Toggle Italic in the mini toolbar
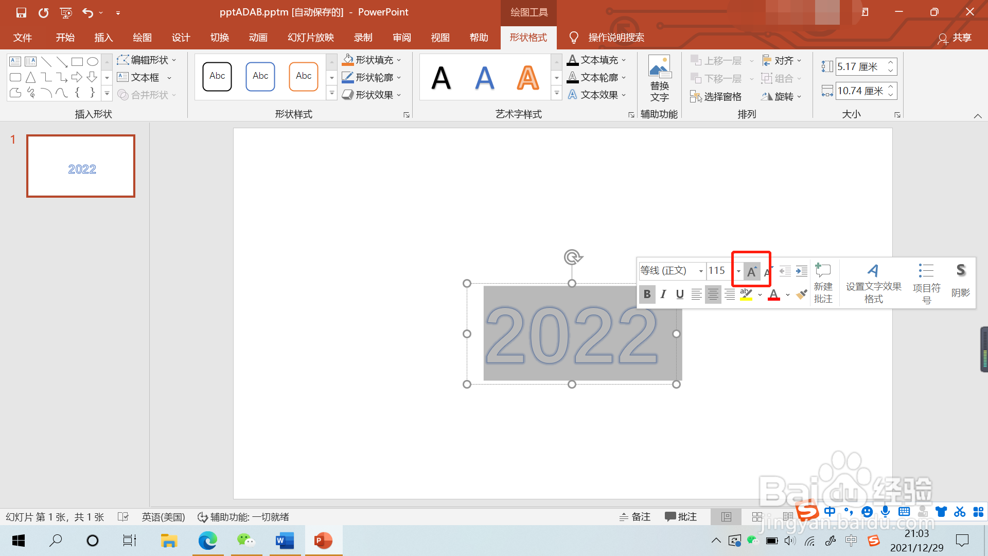 (x=663, y=294)
